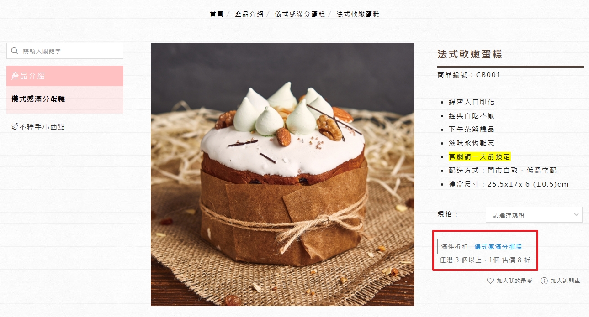589x317 pixels.
Task: Open 儀式感滿分蛋糕 breadcrumb link
Action: (300, 14)
